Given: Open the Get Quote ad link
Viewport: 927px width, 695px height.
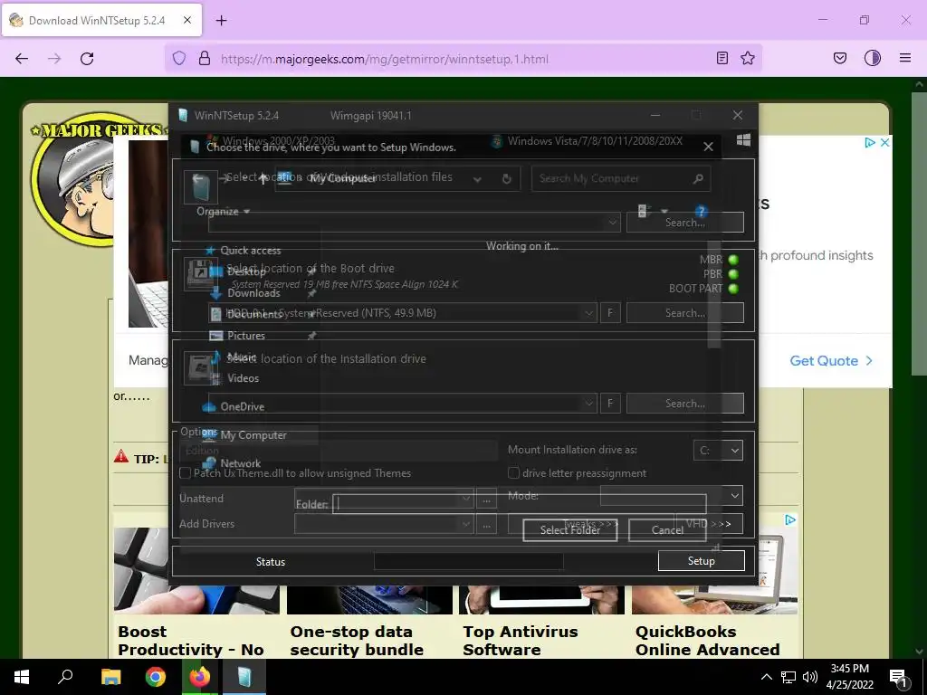Looking at the screenshot, I should 831,360.
